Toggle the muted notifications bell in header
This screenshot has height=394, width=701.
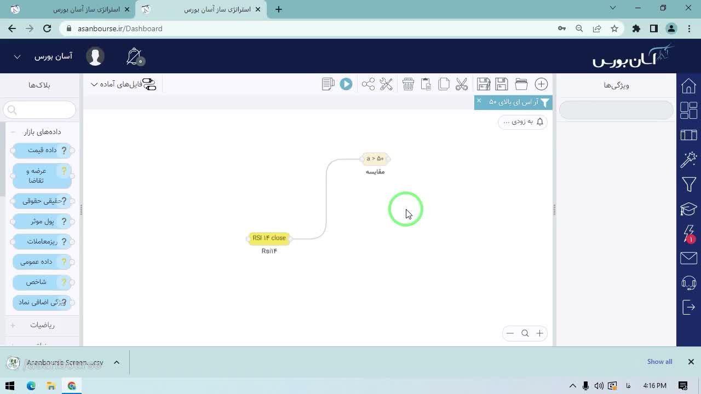point(135,56)
